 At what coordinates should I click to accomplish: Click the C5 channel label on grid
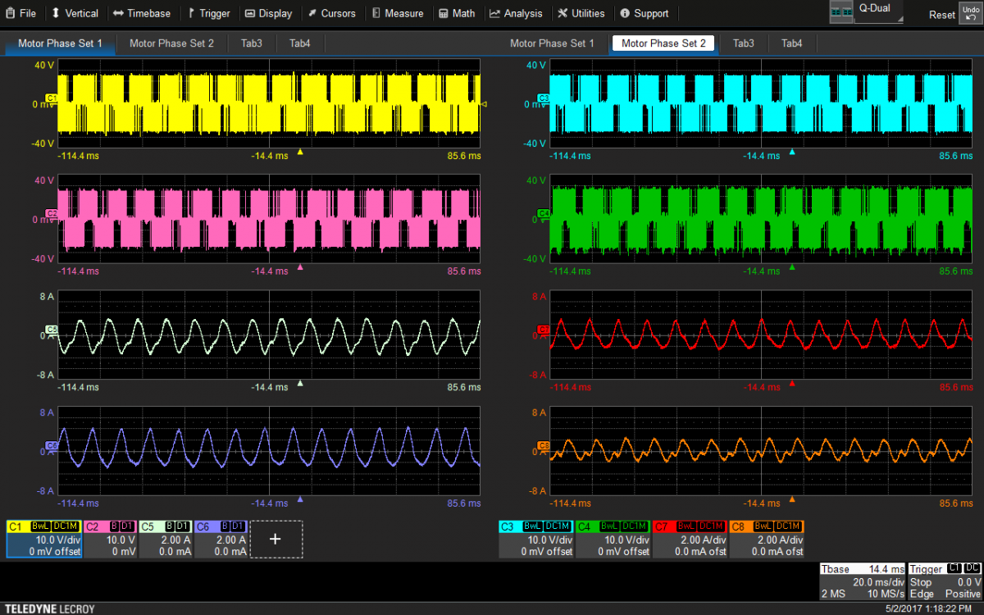pos(51,330)
